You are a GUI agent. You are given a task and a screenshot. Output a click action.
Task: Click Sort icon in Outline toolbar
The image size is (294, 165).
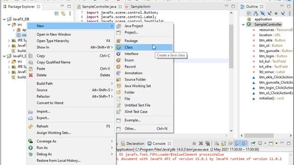[256, 13]
